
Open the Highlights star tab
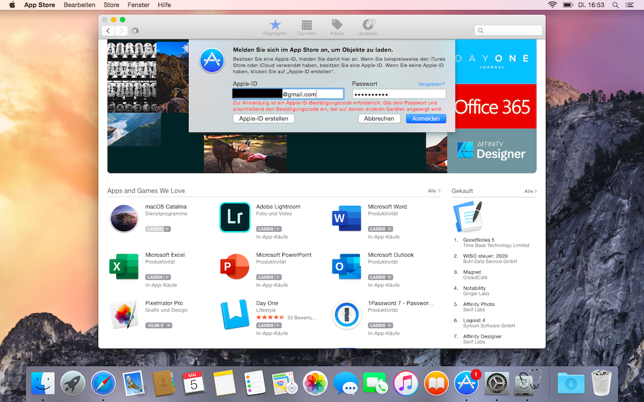[x=275, y=28]
